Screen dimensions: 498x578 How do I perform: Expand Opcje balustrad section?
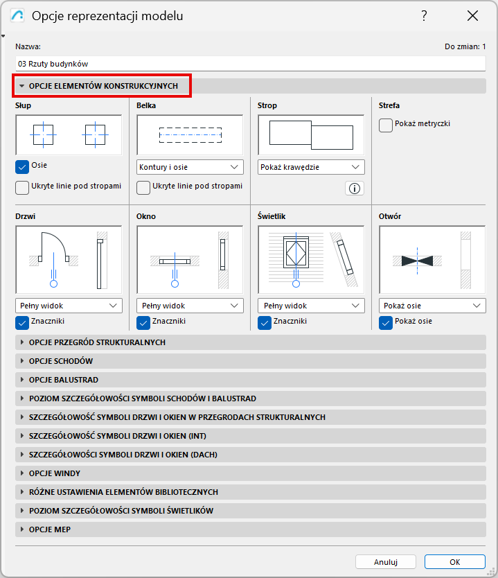pos(251,380)
